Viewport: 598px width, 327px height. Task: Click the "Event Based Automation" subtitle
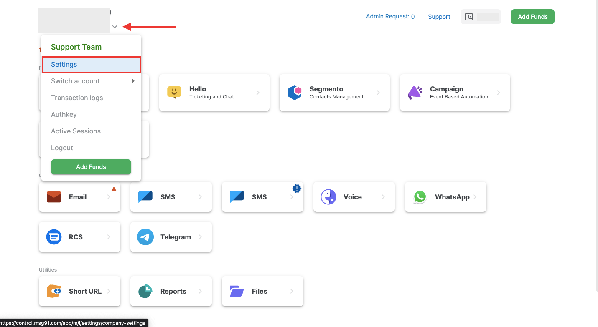pyautogui.click(x=459, y=97)
